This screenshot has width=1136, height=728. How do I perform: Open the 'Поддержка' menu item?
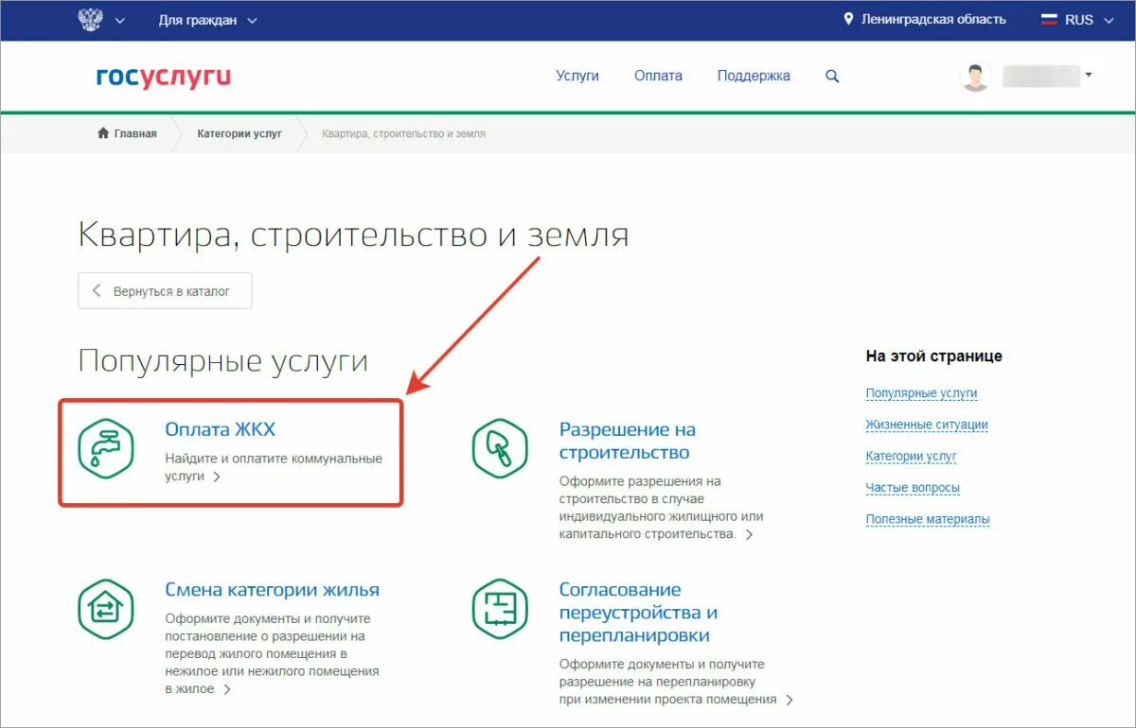pos(754,76)
